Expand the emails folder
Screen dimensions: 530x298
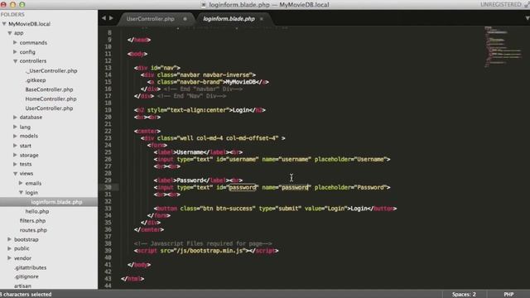[21, 183]
